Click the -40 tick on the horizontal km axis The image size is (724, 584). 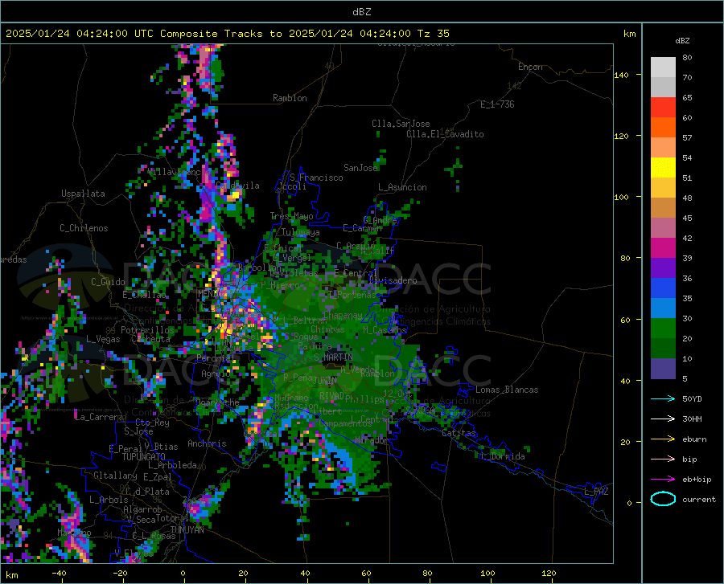pyautogui.click(x=59, y=573)
